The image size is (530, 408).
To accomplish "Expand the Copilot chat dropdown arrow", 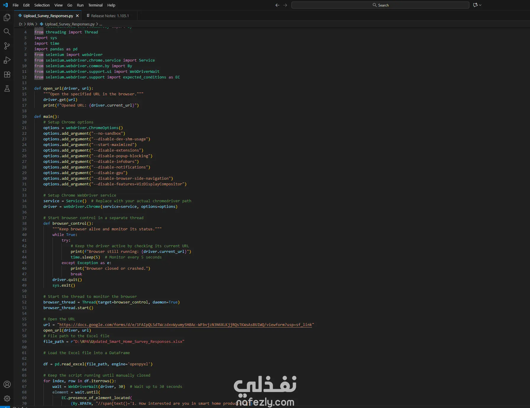I will 480,5.
